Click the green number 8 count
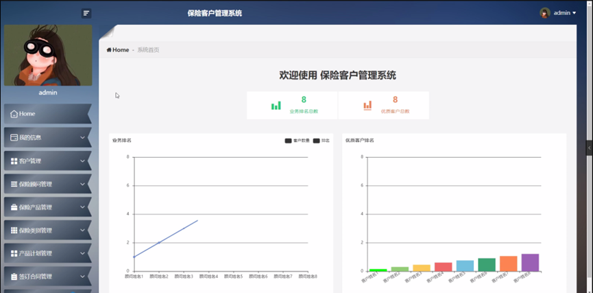The image size is (593, 293). point(304,99)
